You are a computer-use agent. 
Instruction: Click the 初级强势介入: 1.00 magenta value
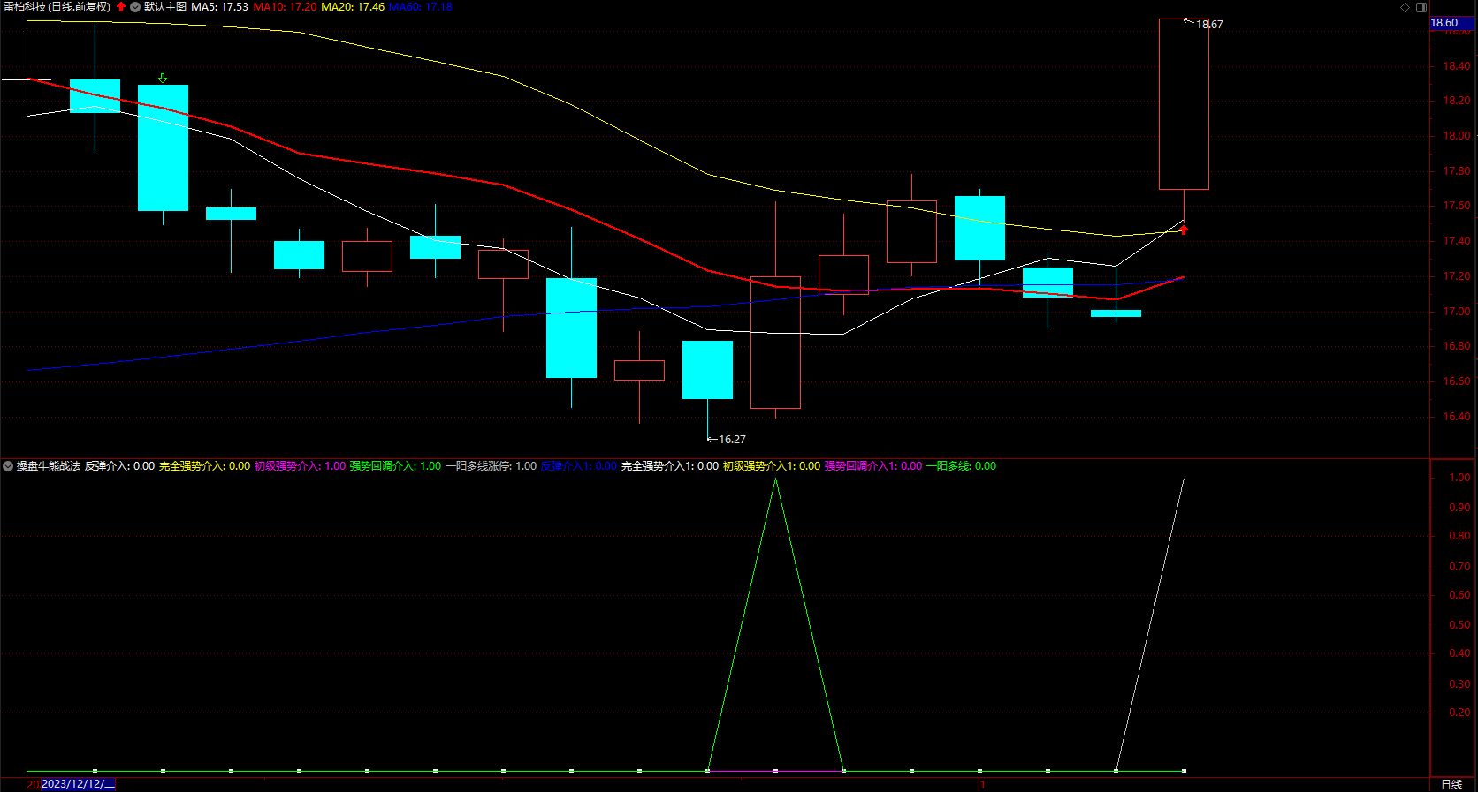[300, 466]
